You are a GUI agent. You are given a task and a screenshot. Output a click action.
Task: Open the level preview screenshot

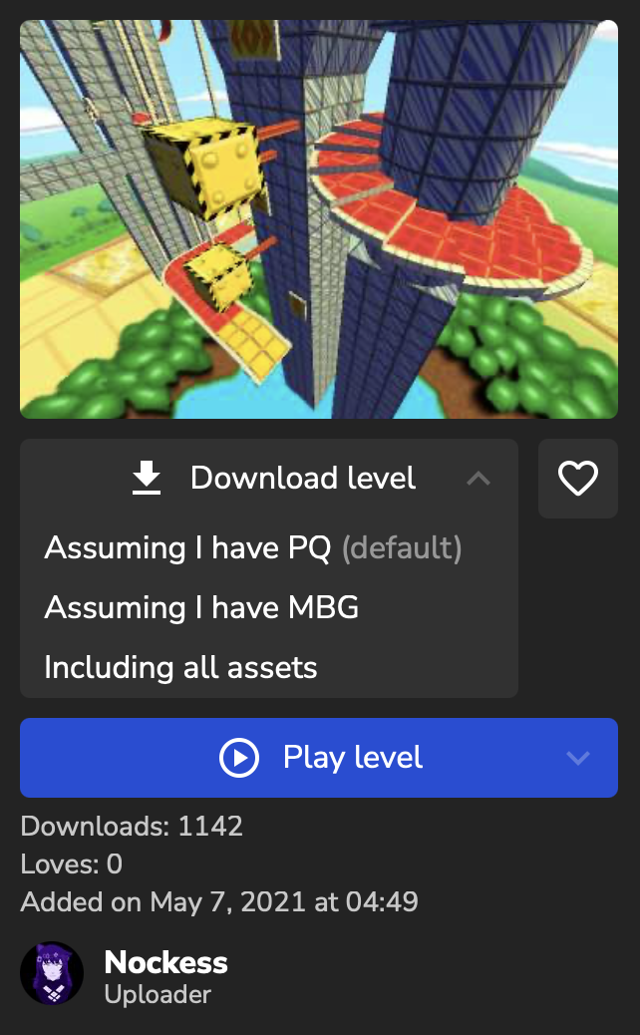[x=319, y=219]
